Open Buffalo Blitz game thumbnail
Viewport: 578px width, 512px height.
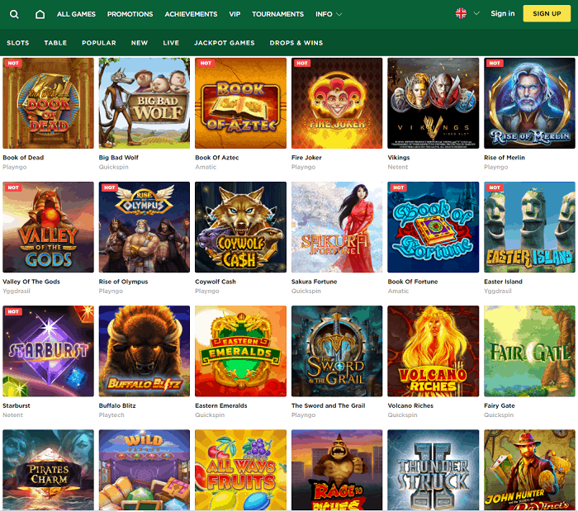[x=144, y=351]
